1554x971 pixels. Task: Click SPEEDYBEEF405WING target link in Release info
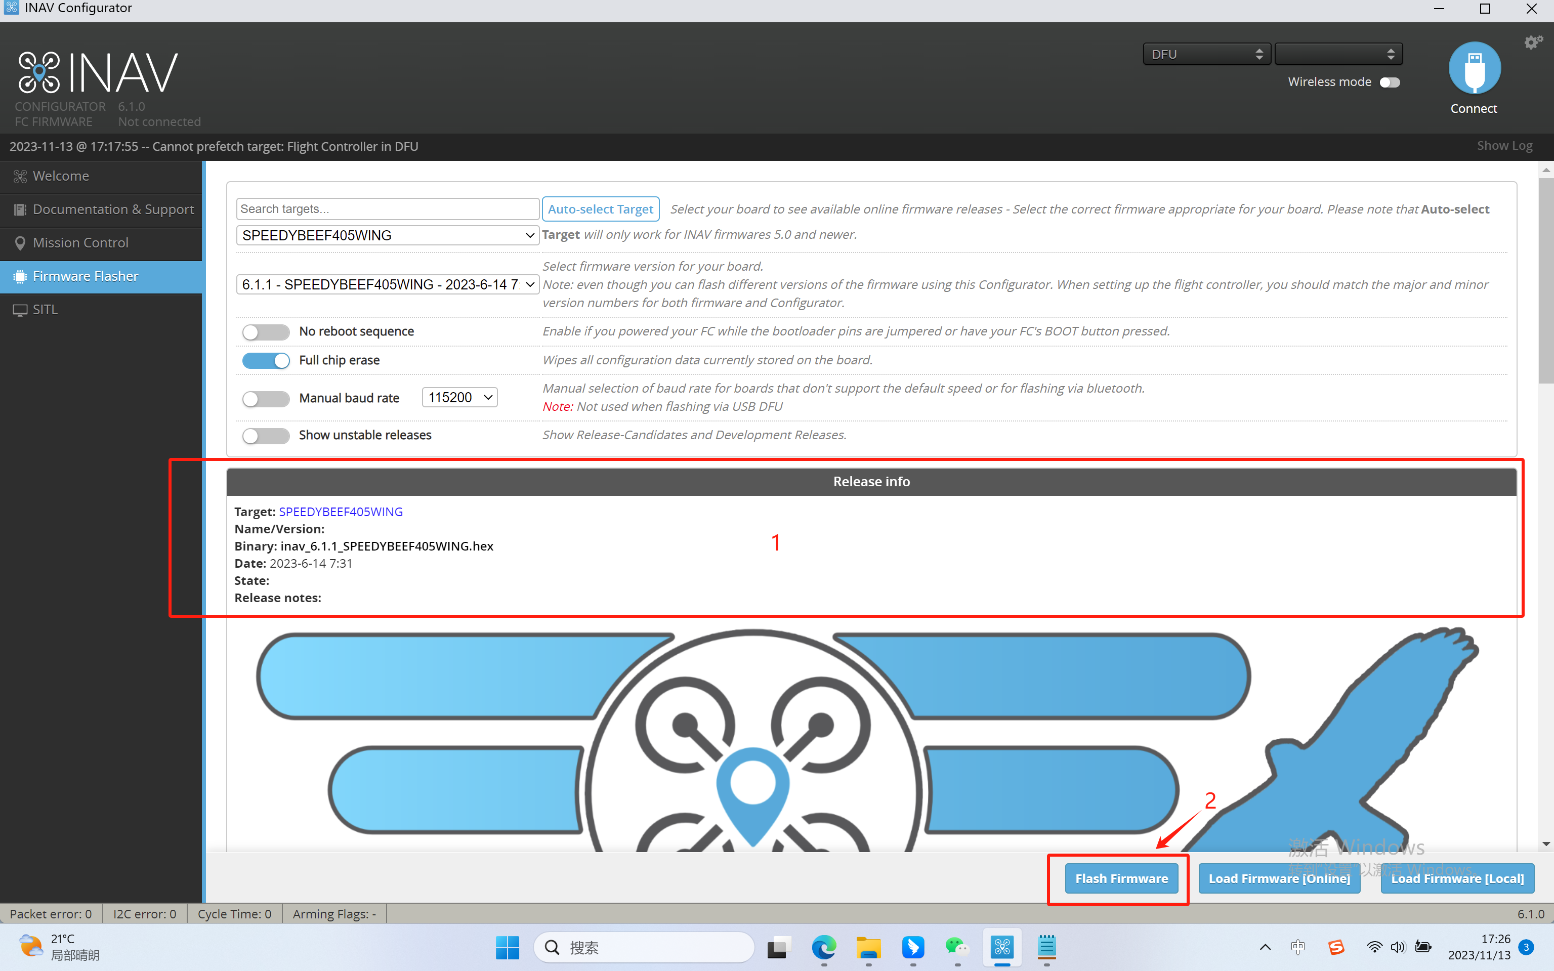(341, 512)
